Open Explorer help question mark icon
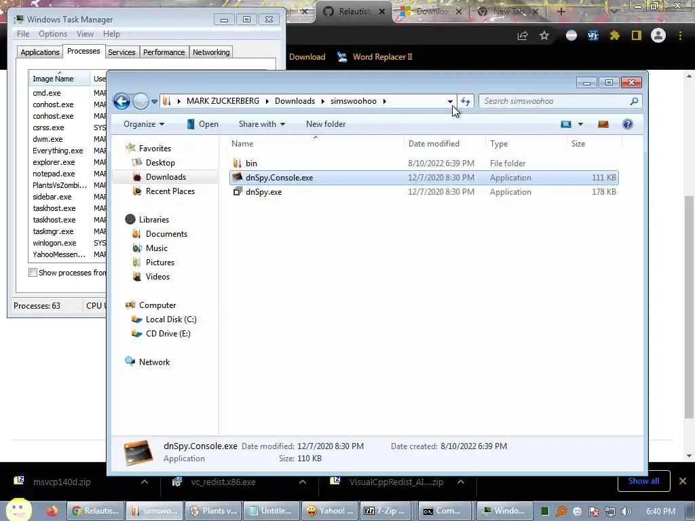This screenshot has height=521, width=695. (628, 124)
